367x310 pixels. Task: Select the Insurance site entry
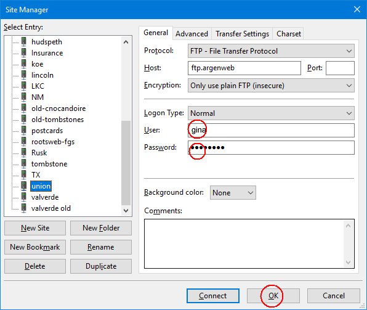[47, 53]
